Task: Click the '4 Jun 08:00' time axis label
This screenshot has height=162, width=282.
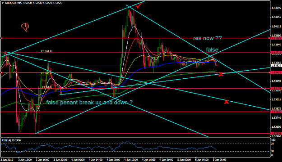Action: coord(114,160)
